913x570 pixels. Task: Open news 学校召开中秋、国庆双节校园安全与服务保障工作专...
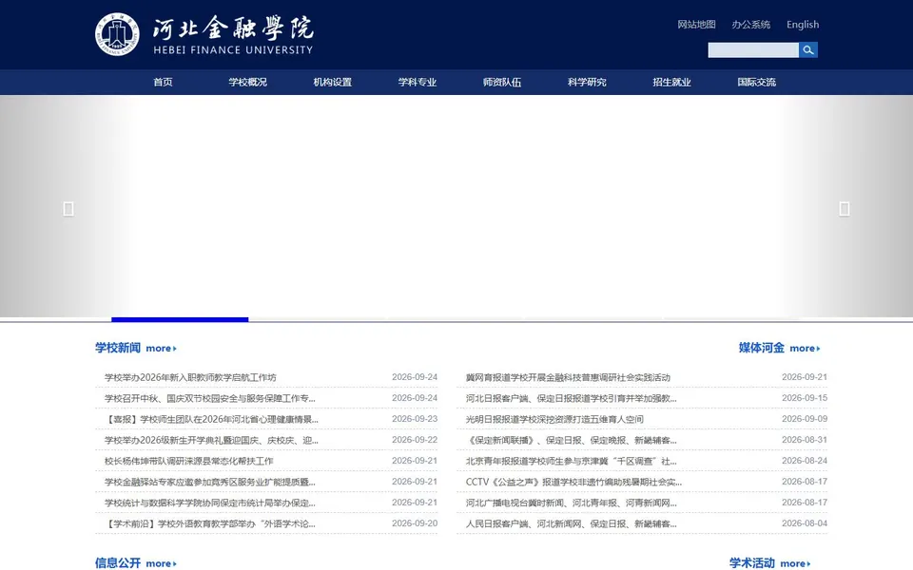click(209, 398)
